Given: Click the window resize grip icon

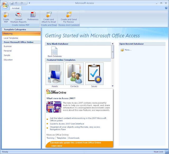Looking at the screenshot, I should (167, 152).
